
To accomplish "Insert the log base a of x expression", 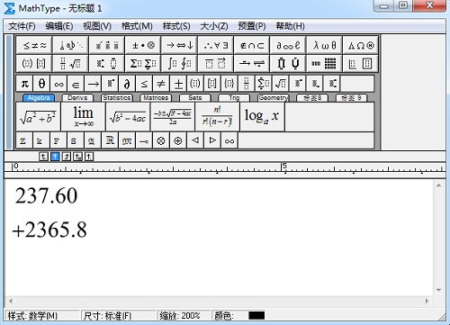I will click(262, 117).
